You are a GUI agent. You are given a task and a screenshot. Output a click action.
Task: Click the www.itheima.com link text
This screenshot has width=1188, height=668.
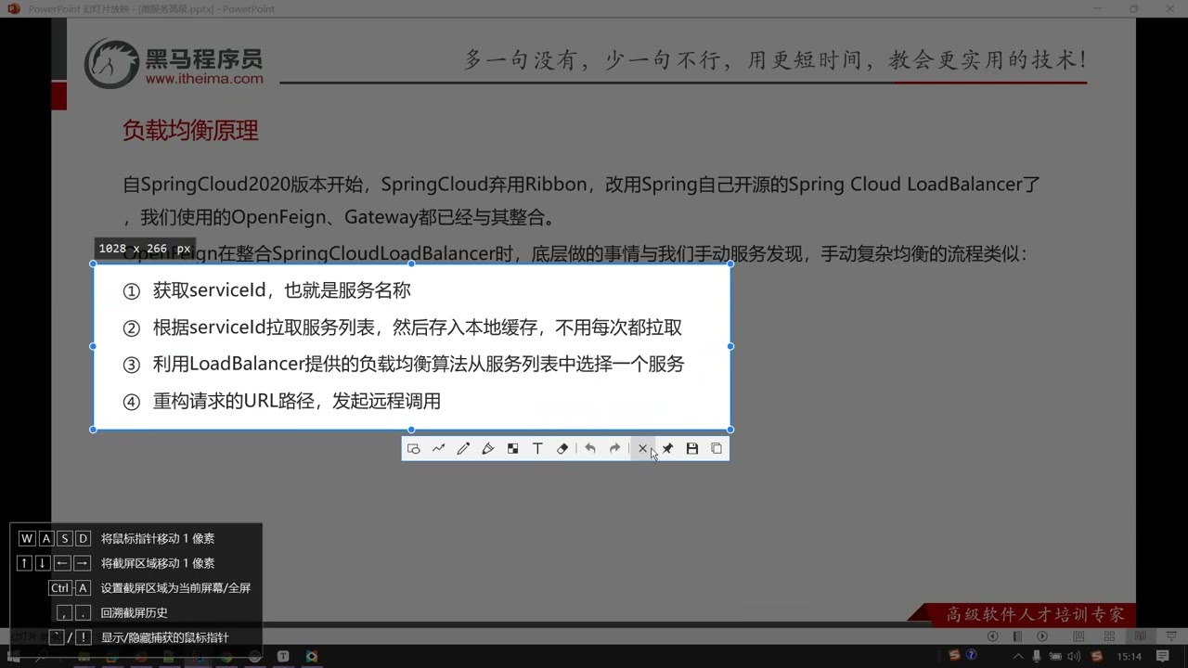tap(204, 79)
